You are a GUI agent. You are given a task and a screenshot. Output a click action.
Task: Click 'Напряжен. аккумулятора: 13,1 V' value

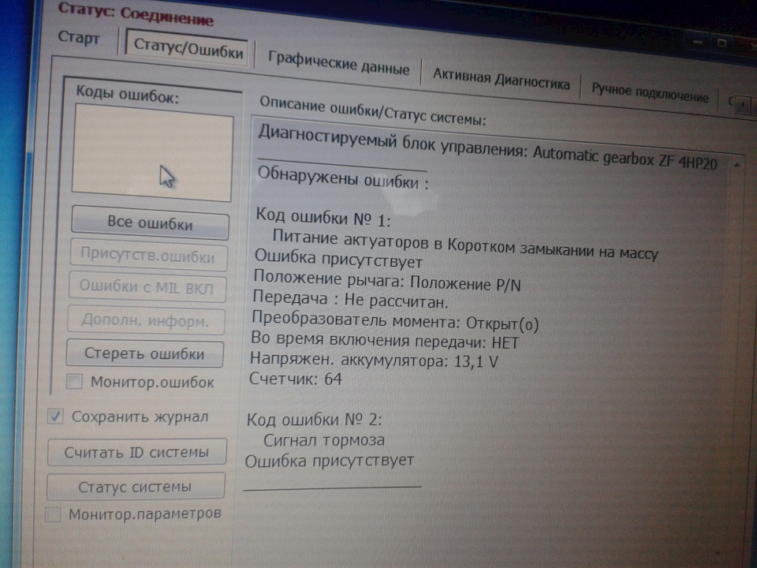373,360
